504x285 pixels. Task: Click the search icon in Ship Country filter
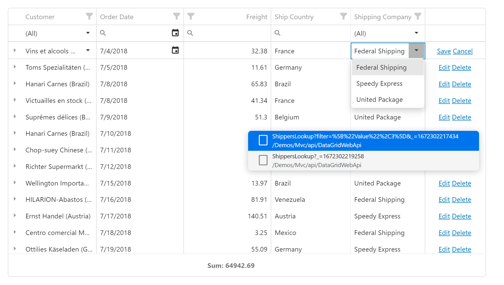click(x=277, y=33)
